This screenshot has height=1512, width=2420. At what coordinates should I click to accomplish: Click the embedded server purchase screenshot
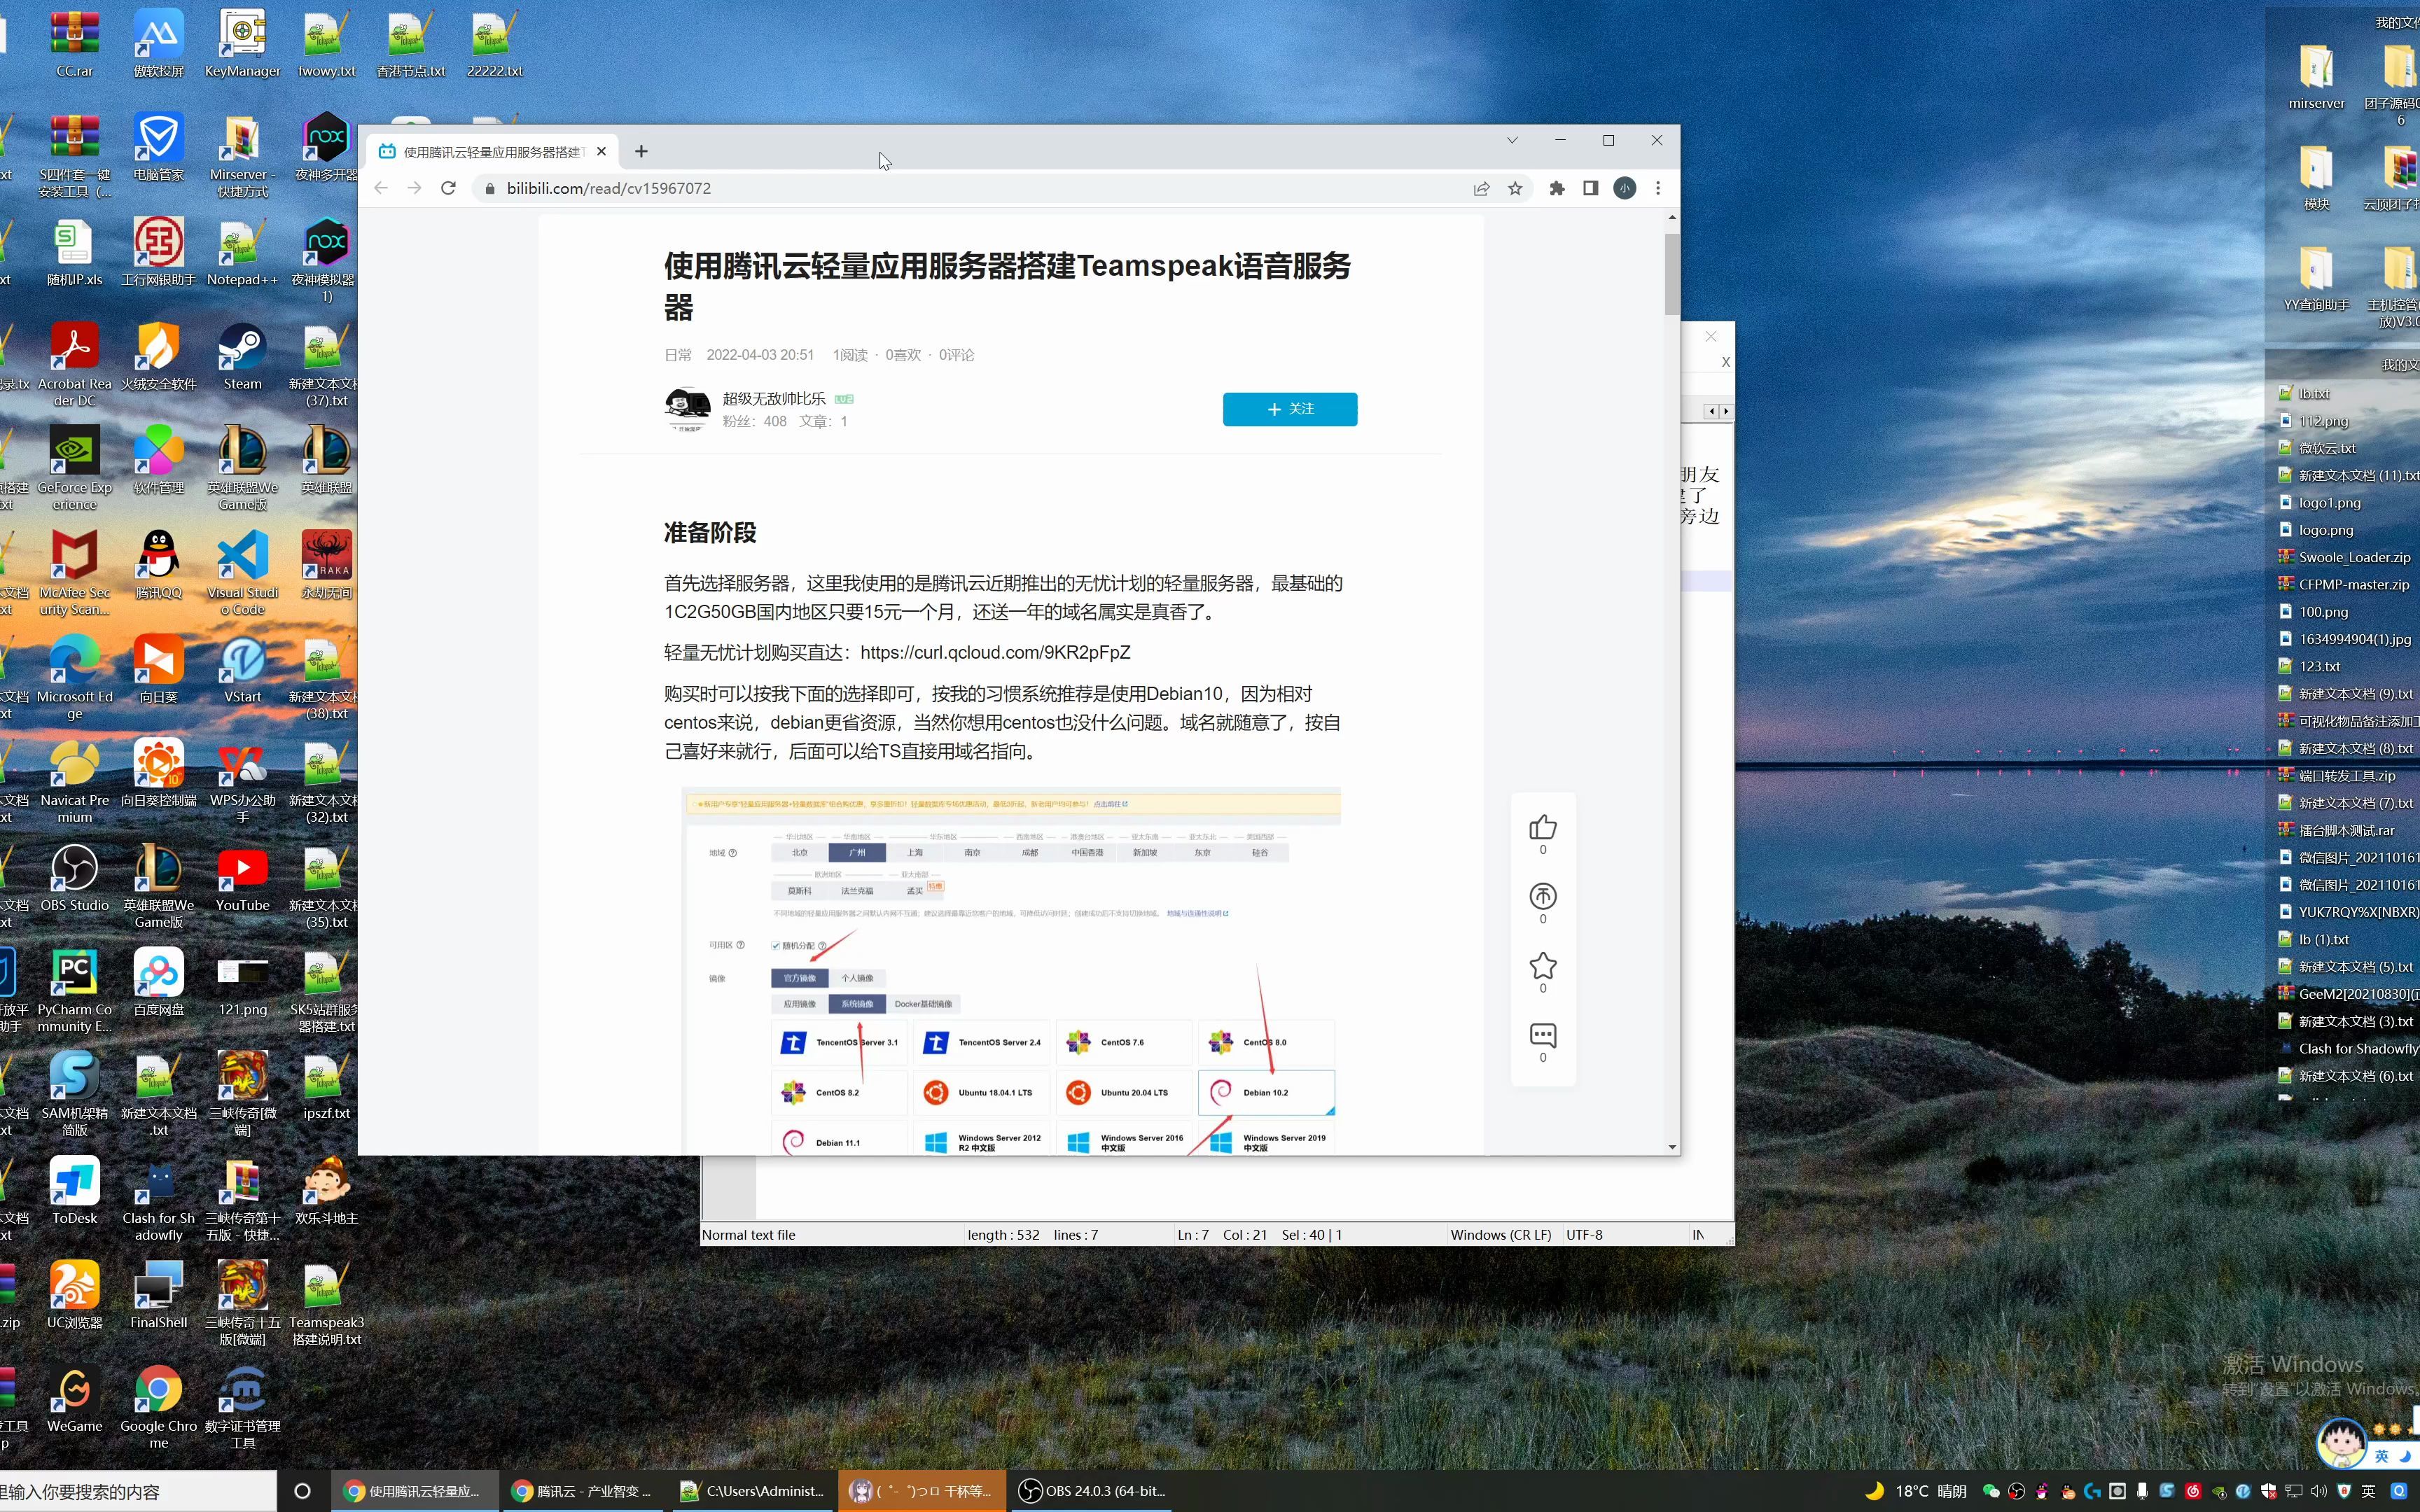point(1010,970)
